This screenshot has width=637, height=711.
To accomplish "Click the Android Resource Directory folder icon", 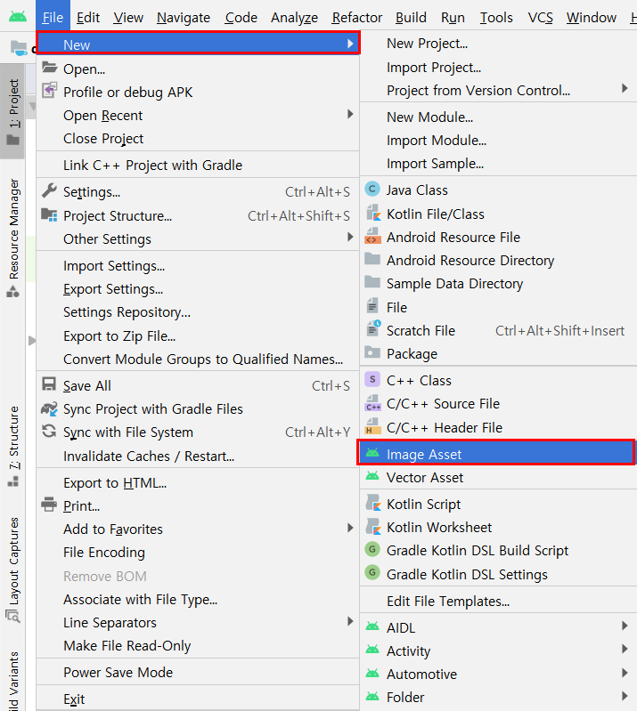I will pos(372,259).
